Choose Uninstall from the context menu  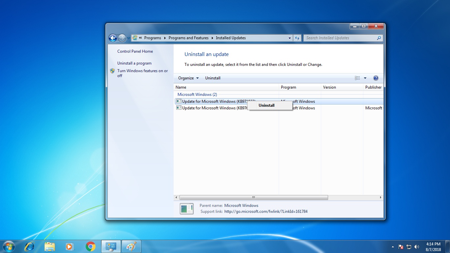266,105
